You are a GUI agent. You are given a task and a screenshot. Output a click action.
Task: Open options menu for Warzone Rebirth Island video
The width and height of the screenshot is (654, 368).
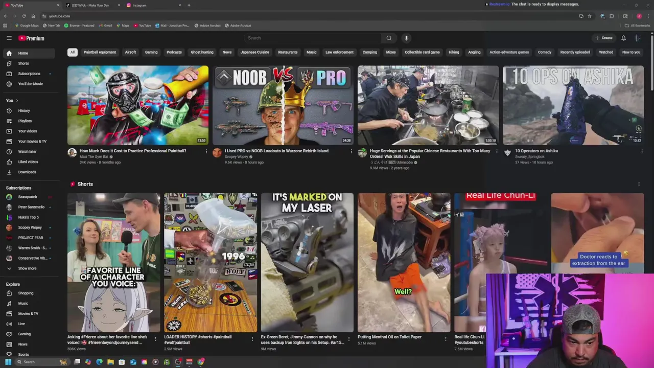[352, 151]
